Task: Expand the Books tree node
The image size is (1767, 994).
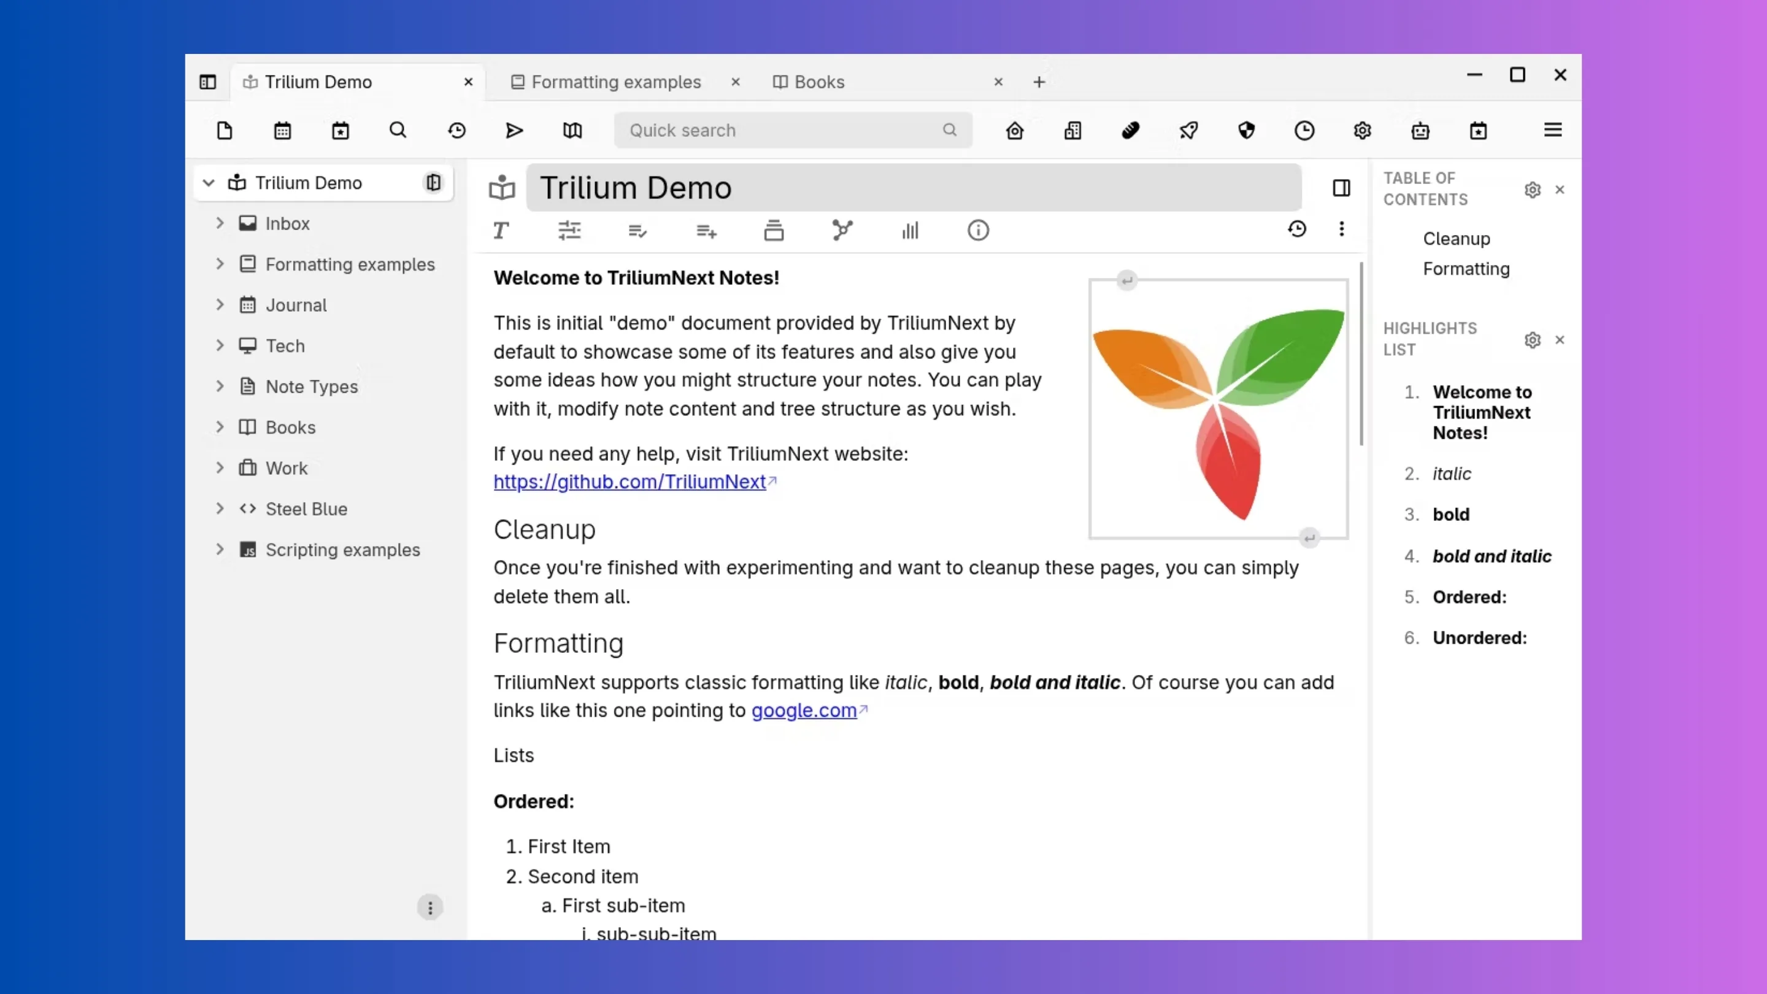Action: coord(220,428)
